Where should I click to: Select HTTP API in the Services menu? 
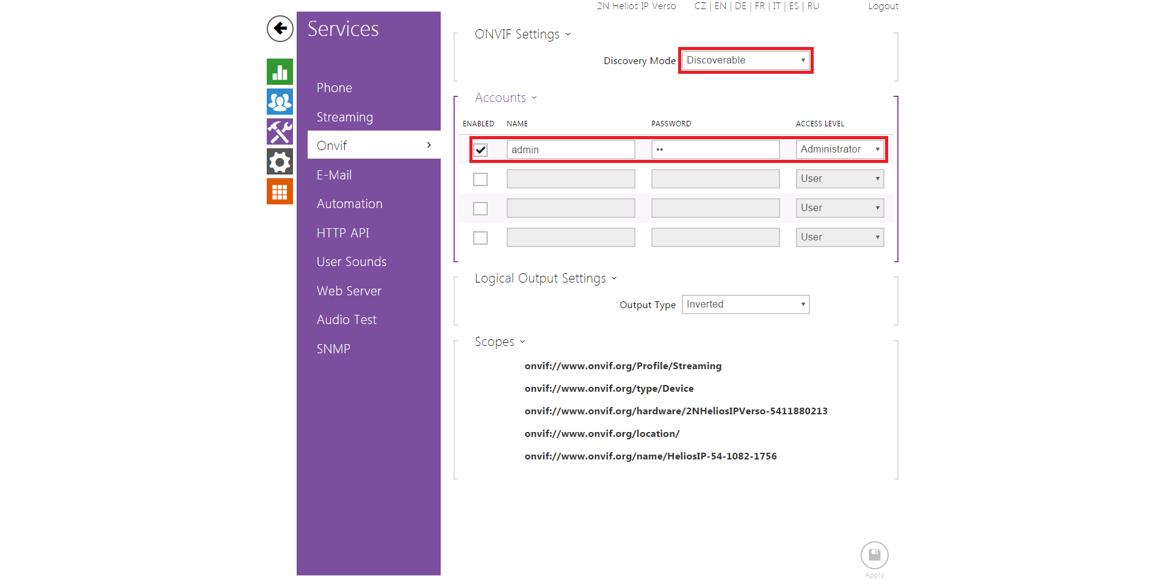pyautogui.click(x=342, y=233)
